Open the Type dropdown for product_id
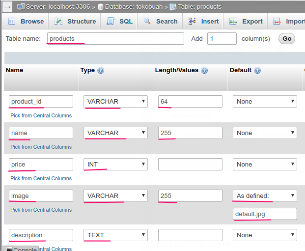The width and height of the screenshot is (305, 251). (x=116, y=102)
